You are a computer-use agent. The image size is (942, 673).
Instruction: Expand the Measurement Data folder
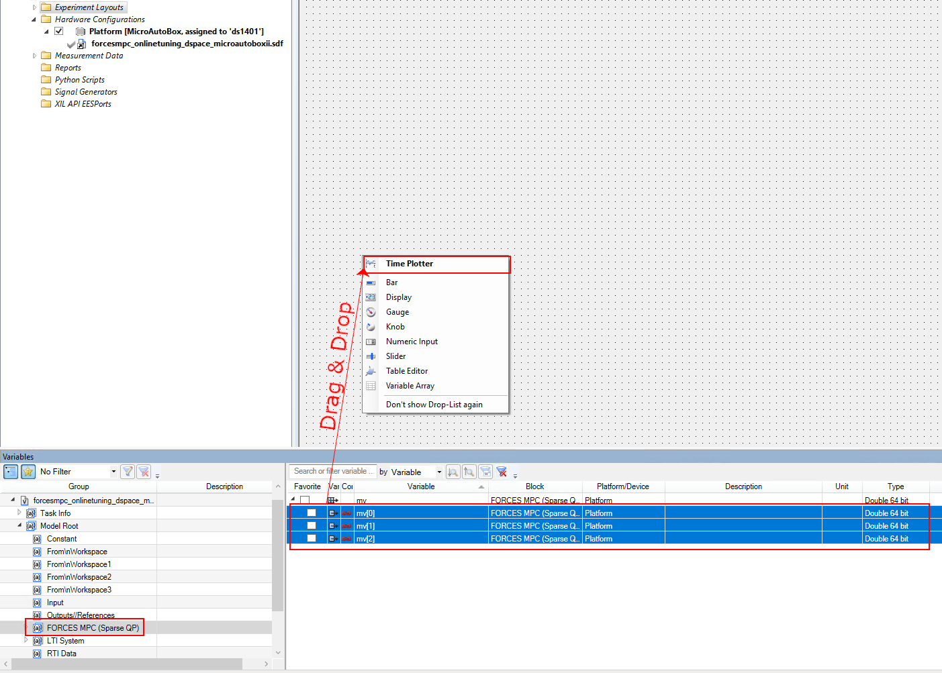(x=35, y=56)
